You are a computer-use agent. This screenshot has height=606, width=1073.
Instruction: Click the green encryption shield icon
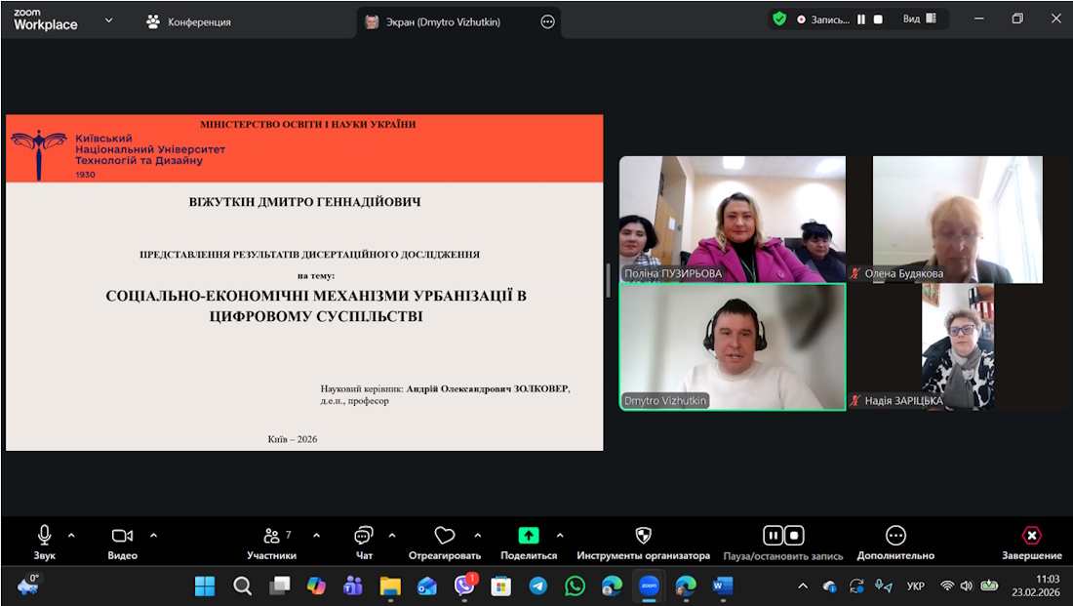coord(779,19)
